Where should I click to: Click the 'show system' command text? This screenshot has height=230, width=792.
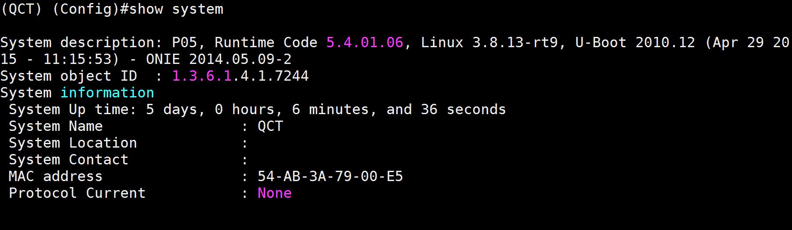176,9
